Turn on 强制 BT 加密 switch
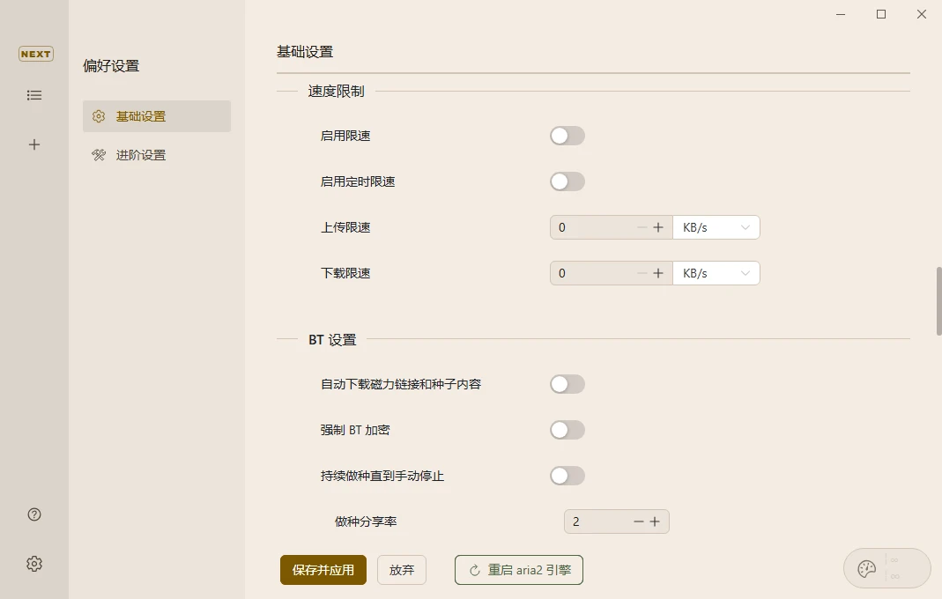The width and height of the screenshot is (942, 599). [x=567, y=430]
